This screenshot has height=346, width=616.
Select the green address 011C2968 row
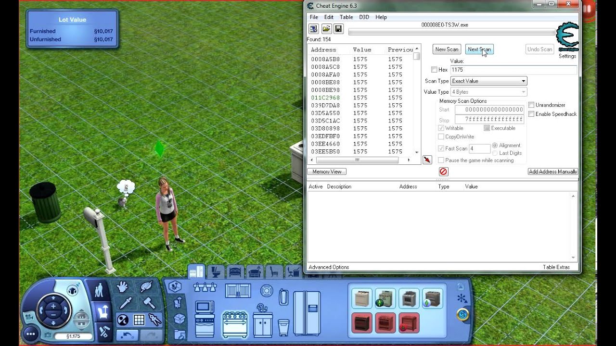point(360,98)
